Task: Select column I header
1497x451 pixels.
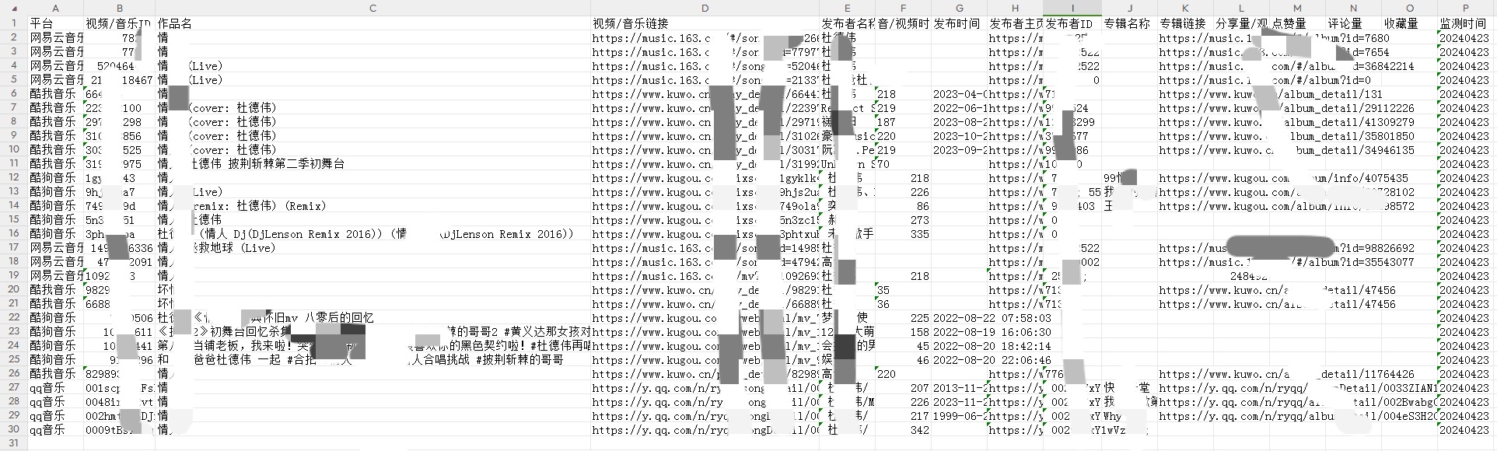Action: pos(1072,9)
